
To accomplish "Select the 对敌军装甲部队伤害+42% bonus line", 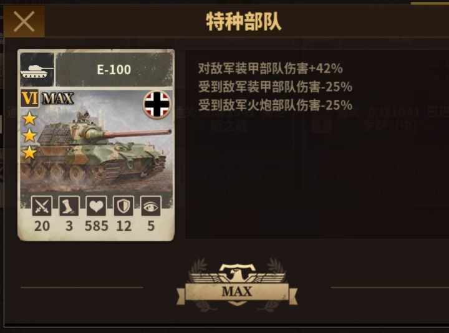I will point(270,69).
